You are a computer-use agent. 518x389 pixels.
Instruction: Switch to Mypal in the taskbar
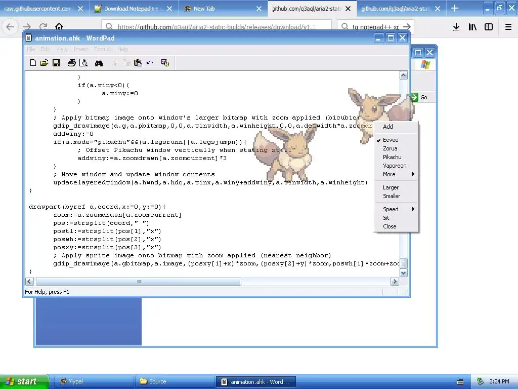(x=94, y=382)
